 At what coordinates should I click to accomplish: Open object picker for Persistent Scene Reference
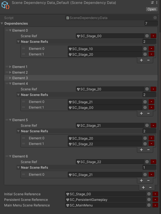pyautogui.click(x=149, y=199)
